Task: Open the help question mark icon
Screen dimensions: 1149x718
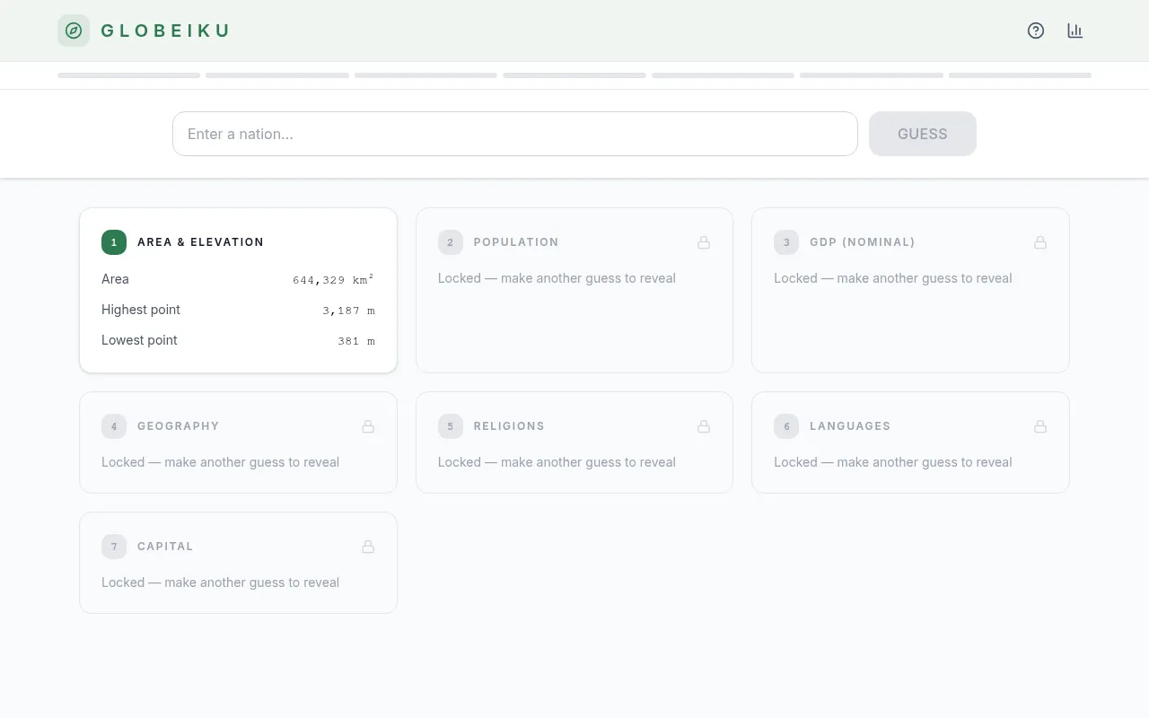Action: pos(1036,31)
